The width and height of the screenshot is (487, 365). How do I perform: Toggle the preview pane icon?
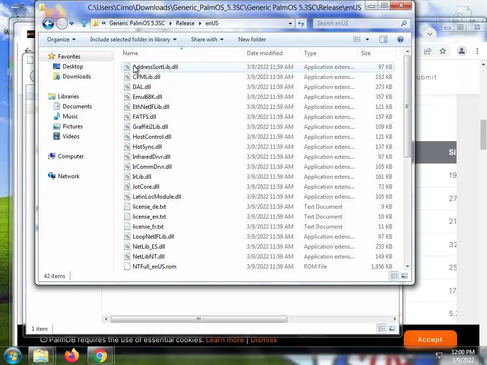383,39
